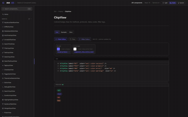Toggle the Hide Colors button
The height and width of the screenshot is (117, 188).
[x=84, y=39]
